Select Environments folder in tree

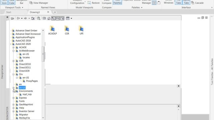(x=26, y=91)
